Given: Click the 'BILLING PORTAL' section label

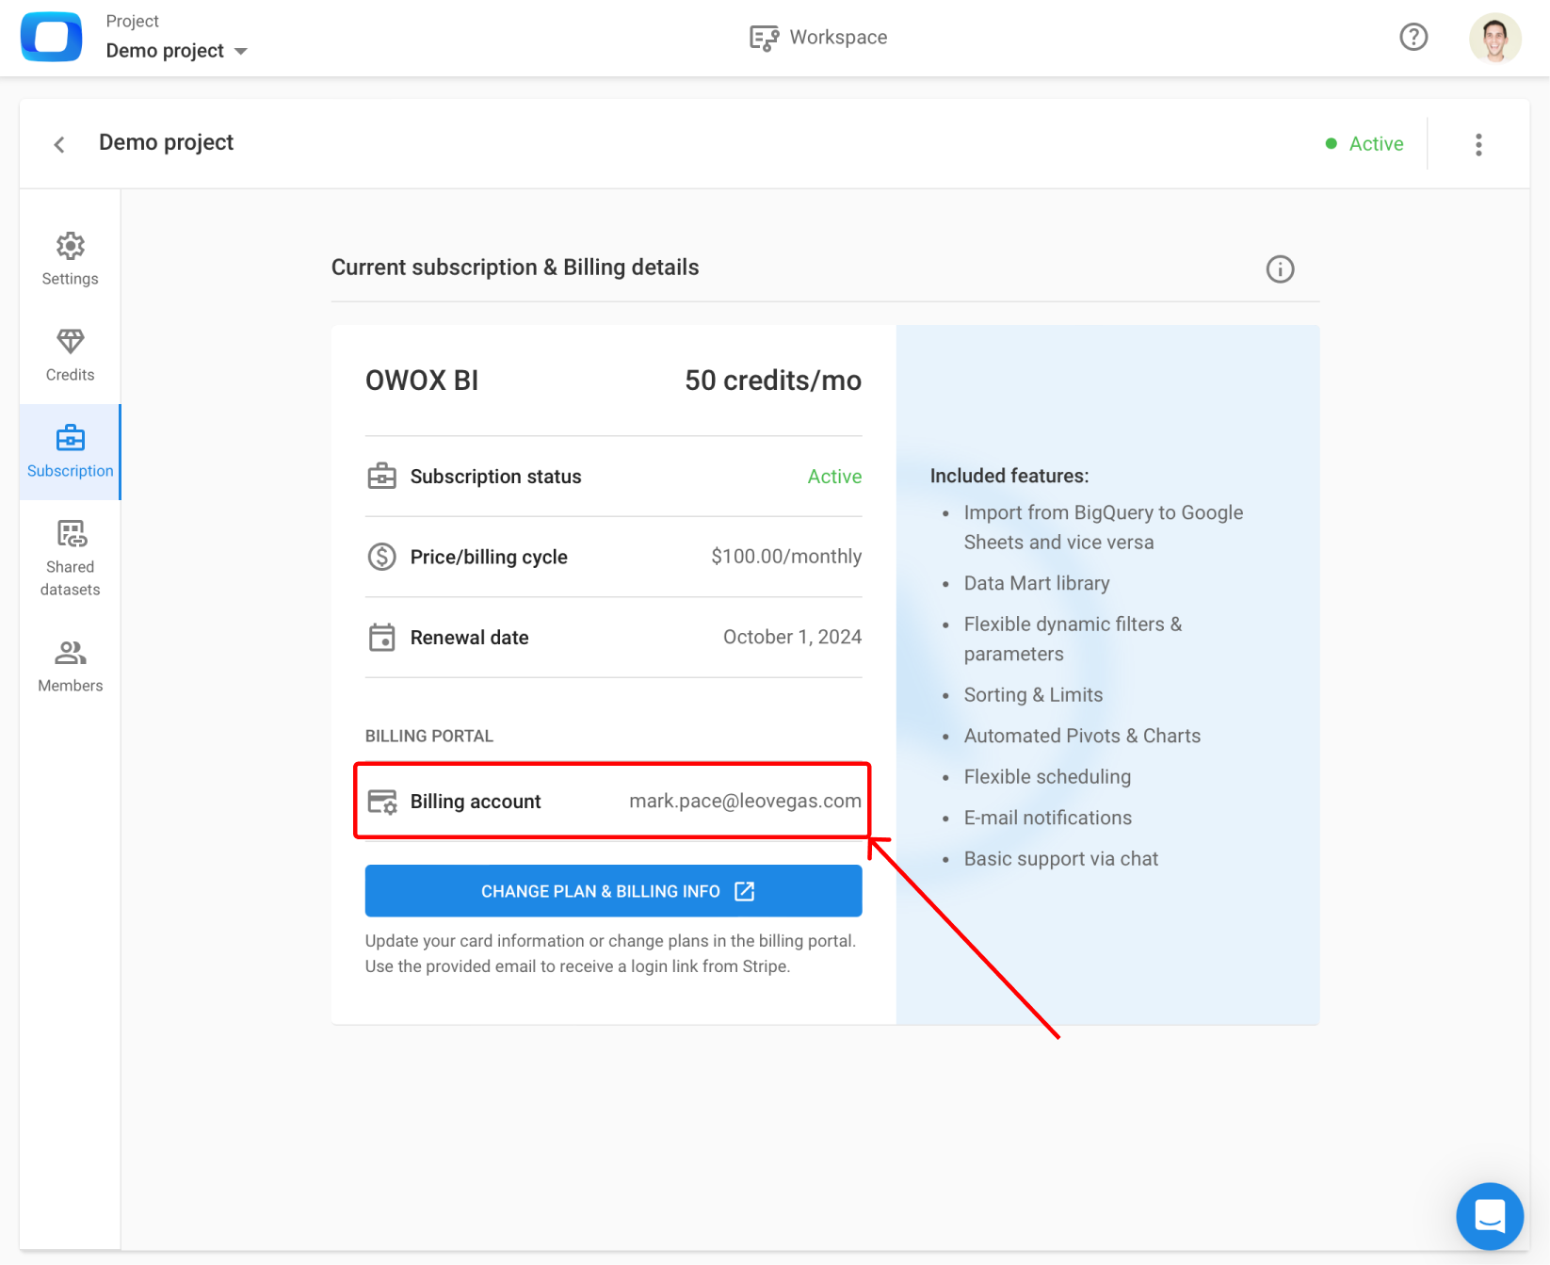Looking at the screenshot, I should coord(429,737).
